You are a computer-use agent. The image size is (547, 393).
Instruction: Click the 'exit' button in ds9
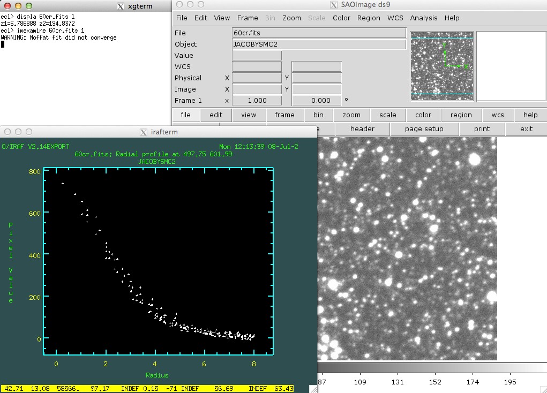[x=526, y=129]
